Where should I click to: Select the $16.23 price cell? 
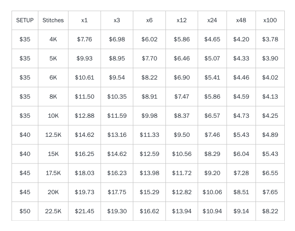(117, 173)
